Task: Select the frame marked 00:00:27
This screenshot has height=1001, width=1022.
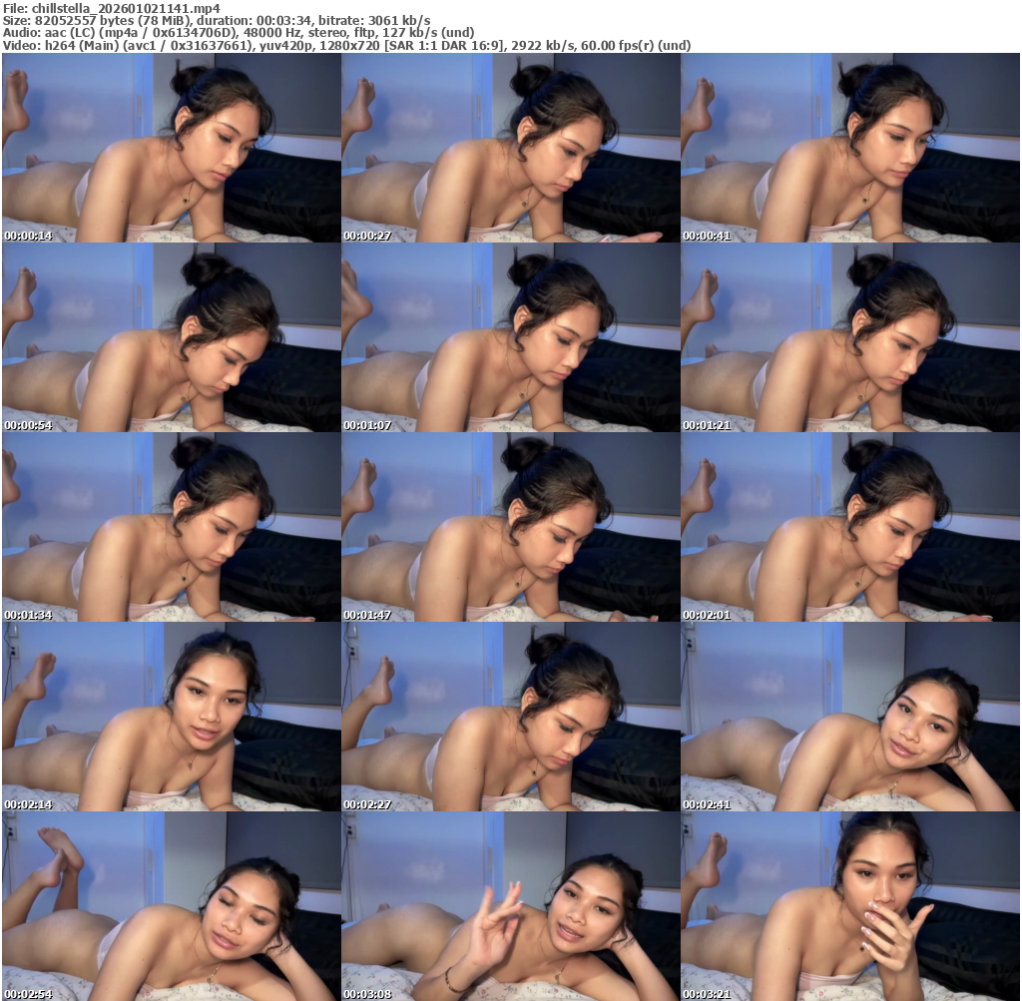Action: click(x=510, y=148)
